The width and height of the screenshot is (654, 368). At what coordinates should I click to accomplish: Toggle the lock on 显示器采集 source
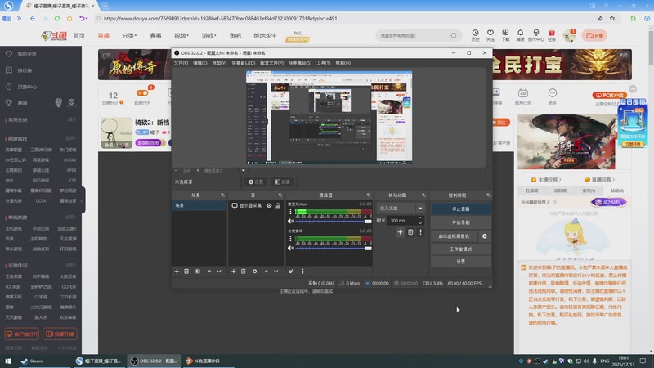pyautogui.click(x=278, y=206)
